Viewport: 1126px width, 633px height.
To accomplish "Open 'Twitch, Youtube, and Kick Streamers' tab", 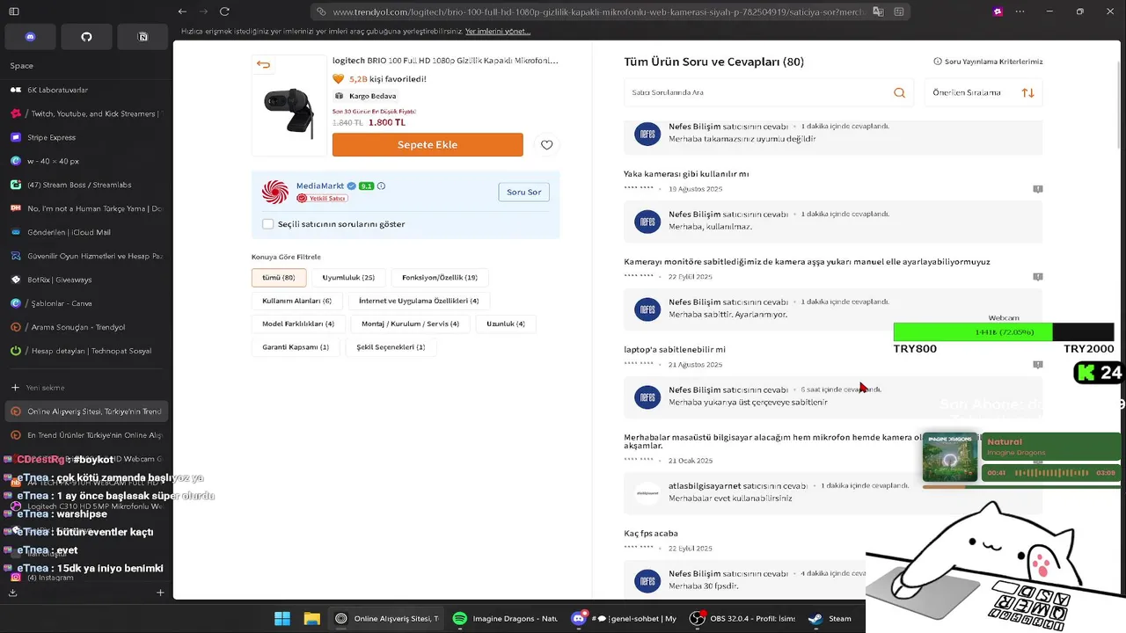I will [84, 113].
